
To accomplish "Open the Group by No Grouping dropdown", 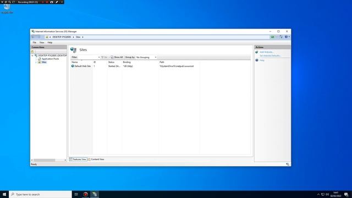I will coord(146,57).
